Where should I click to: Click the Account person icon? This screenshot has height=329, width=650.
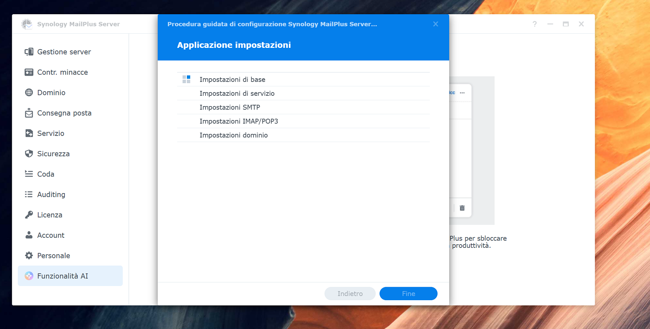coord(29,235)
